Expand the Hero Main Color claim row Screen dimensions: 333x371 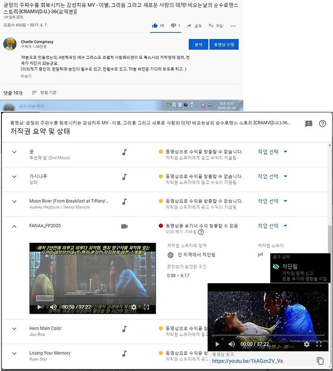pyautogui.click(x=14, y=329)
